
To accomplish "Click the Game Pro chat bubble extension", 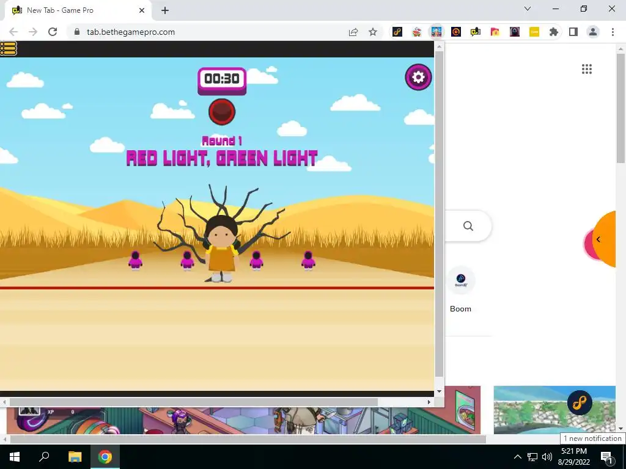I will pos(476,32).
